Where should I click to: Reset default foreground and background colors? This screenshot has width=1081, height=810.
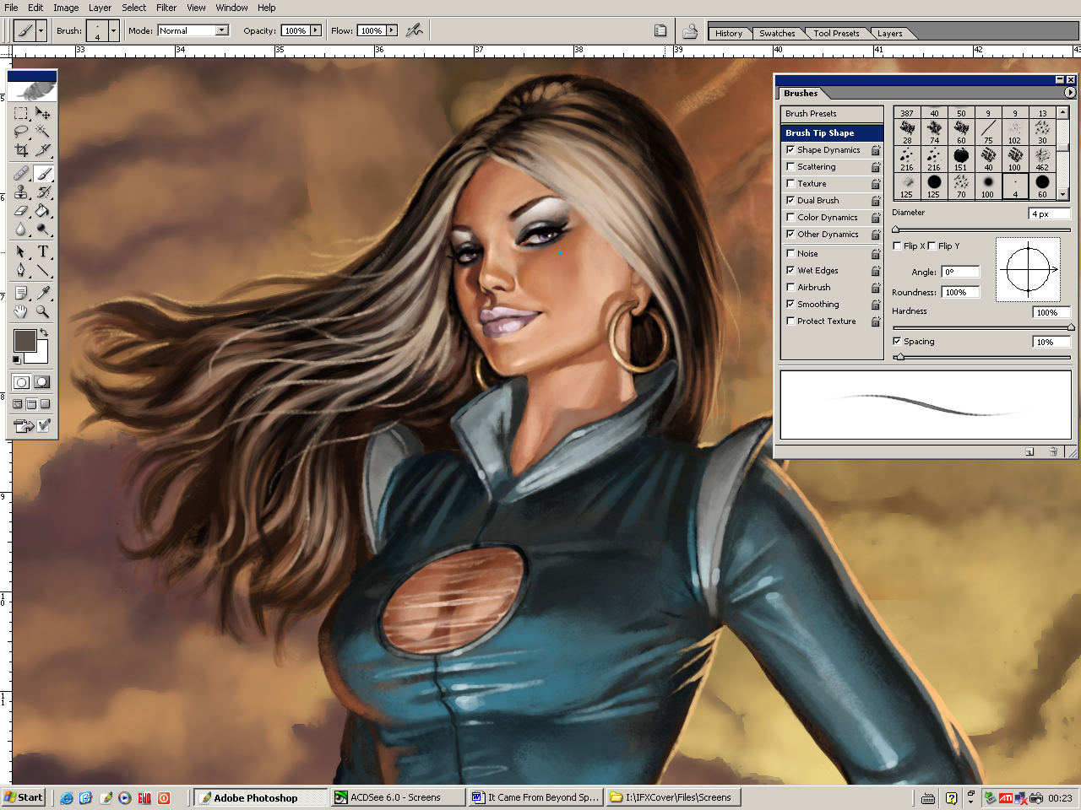click(17, 360)
